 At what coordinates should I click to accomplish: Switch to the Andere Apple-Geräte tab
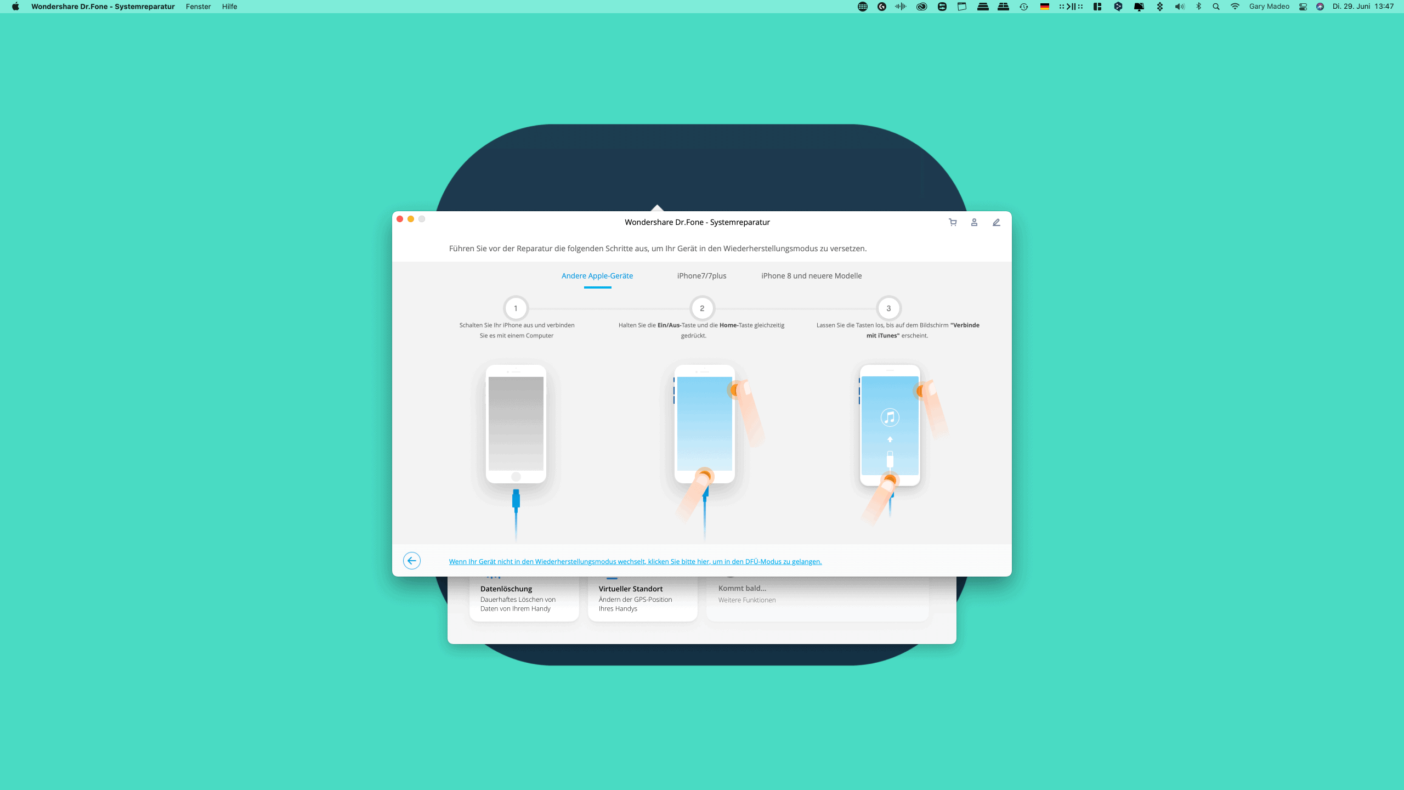click(x=597, y=276)
